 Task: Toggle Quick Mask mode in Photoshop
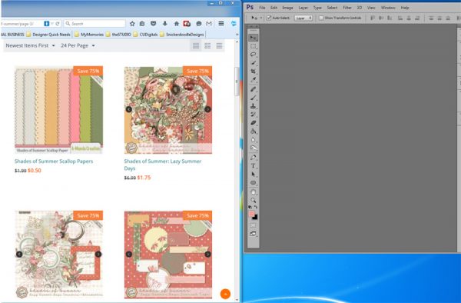(253, 225)
